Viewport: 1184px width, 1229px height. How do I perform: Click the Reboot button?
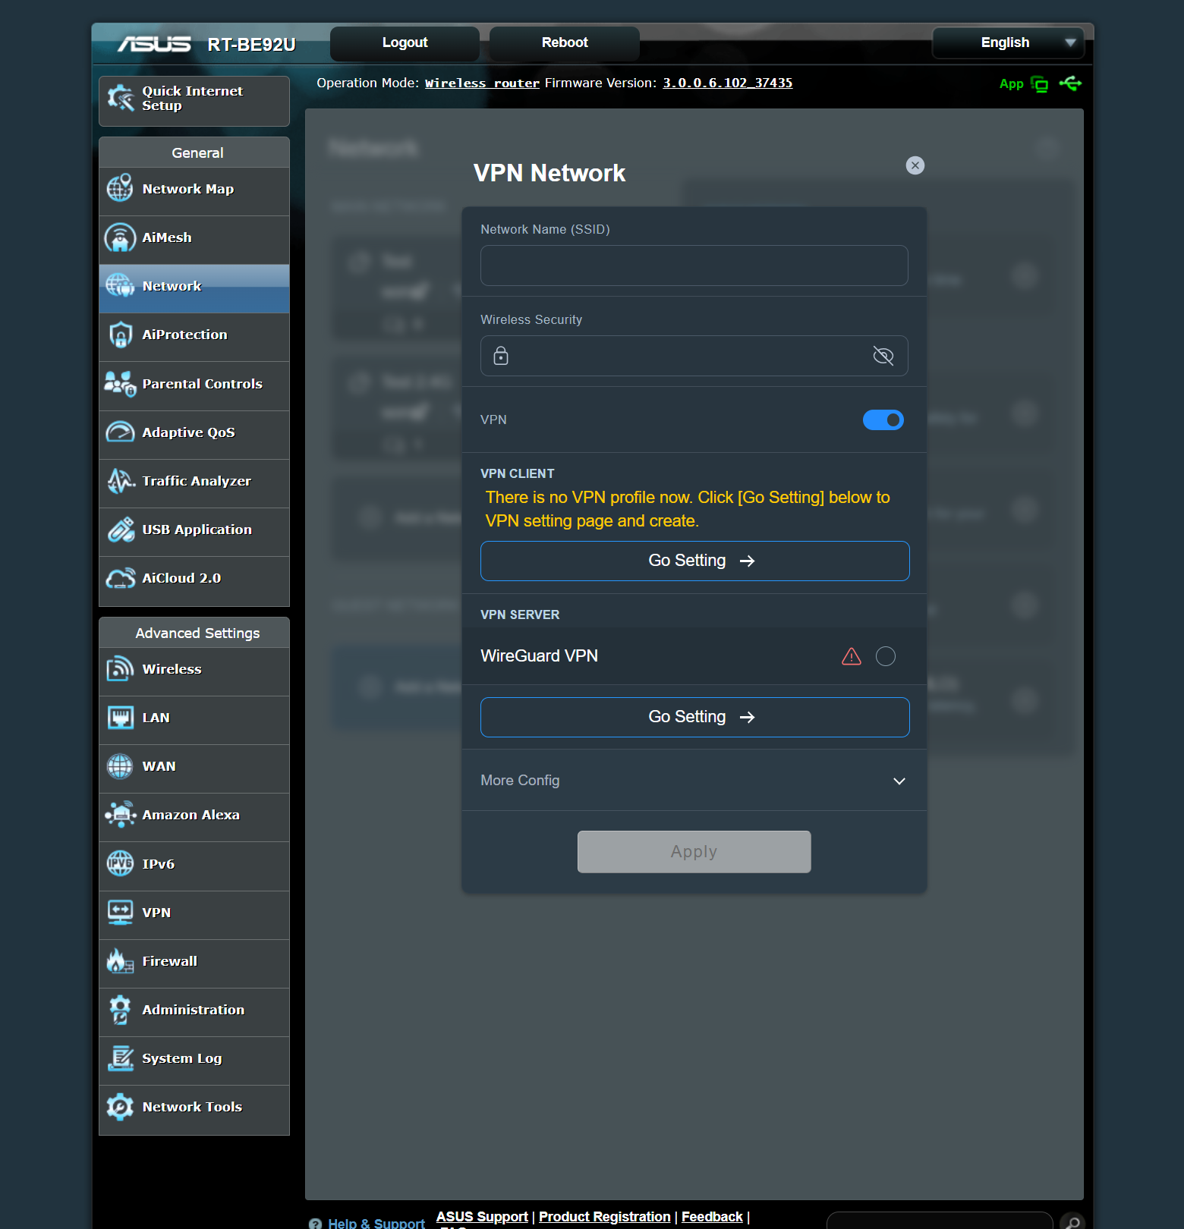coord(565,43)
